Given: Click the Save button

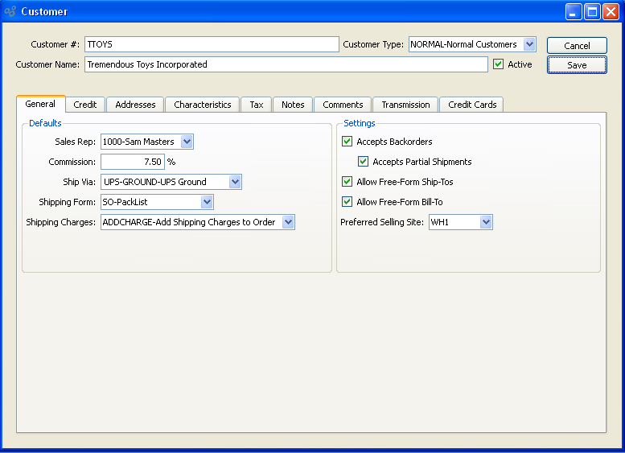Looking at the screenshot, I should pyautogui.click(x=577, y=65).
